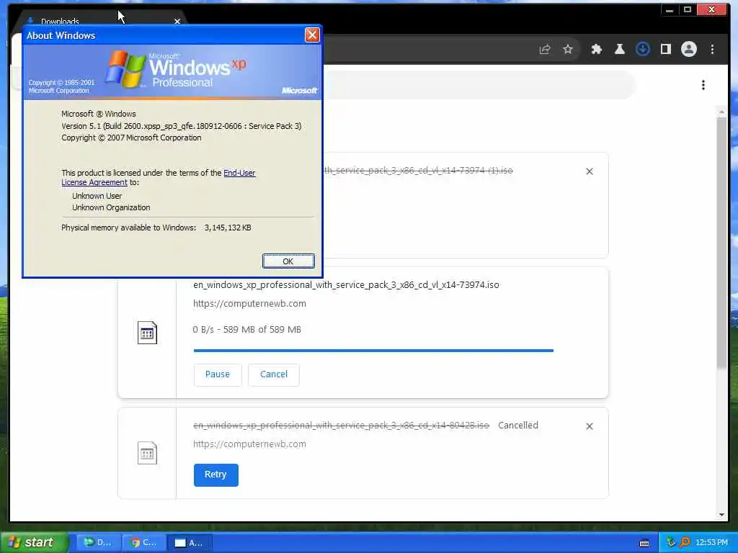Click the Windows XP logo flag
This screenshot has width=738, height=553.
tap(125, 70)
